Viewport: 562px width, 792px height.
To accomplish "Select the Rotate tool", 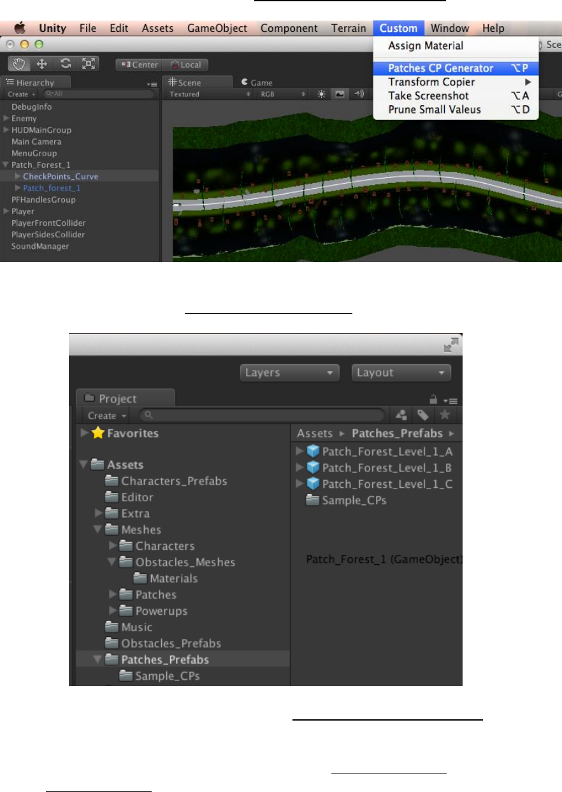I will click(65, 64).
